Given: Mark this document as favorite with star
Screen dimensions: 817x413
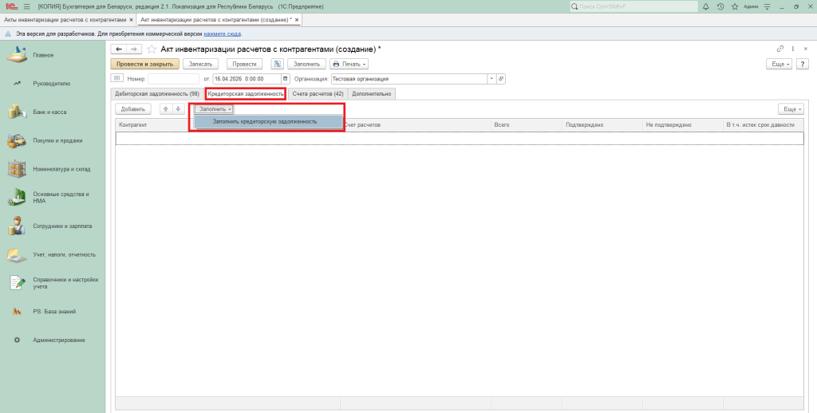Looking at the screenshot, I should click(x=151, y=49).
